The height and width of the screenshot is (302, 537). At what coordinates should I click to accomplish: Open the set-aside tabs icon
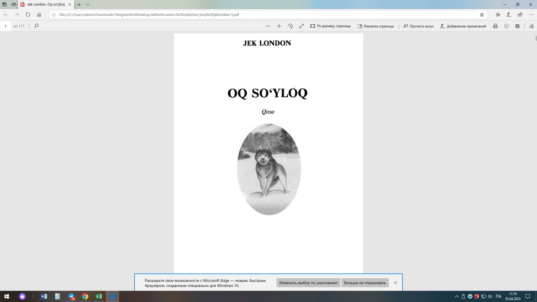(x=5, y=4)
